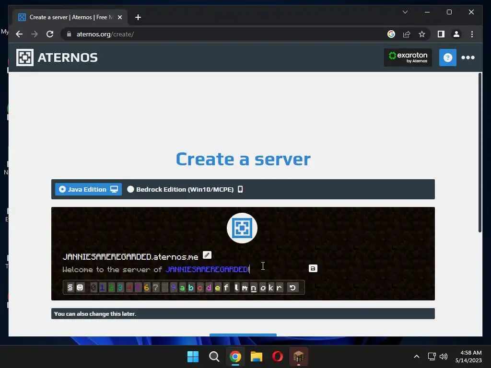Viewport: 491px width, 368px height.
Task: Click the MOTD welcome message text field
Action: (156, 269)
